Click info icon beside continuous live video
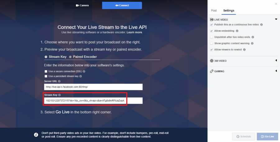280x142 pixels. [x=261, y=25]
